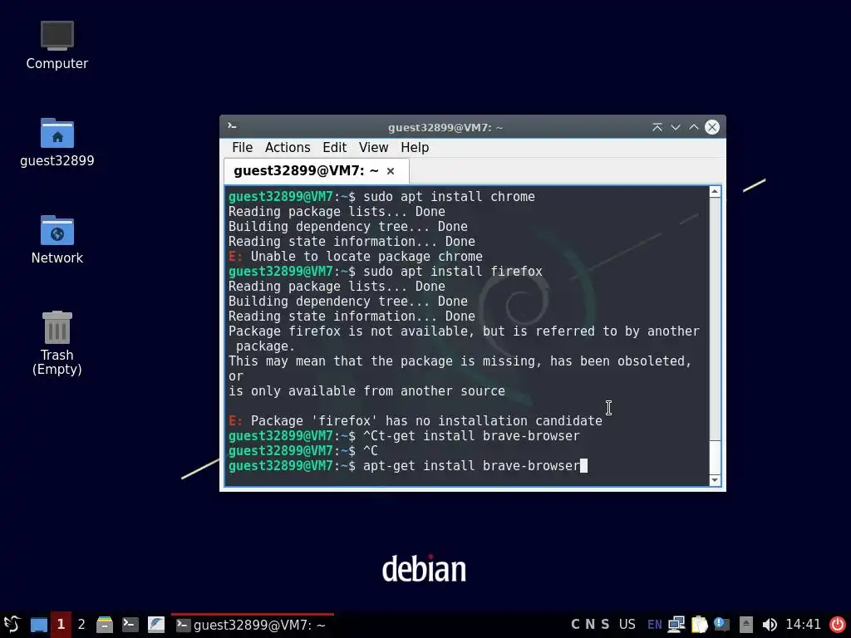
Task: Launch the feather text editor from the taskbar
Action: click(x=156, y=625)
